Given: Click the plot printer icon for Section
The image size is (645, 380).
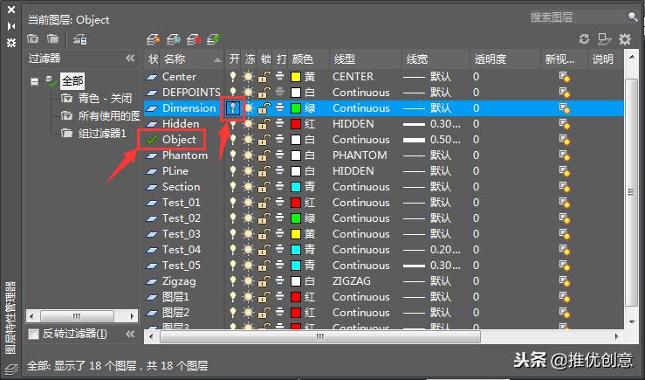Looking at the screenshot, I should pyautogui.click(x=279, y=187).
